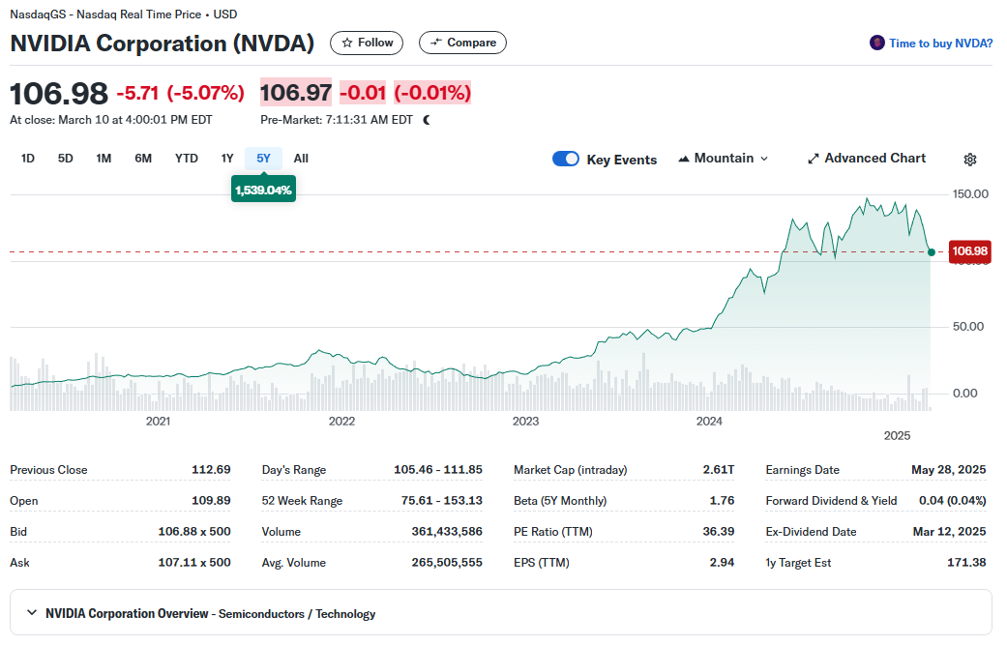The height and width of the screenshot is (645, 1007).
Task: Click the compare arrows icon
Action: coord(436,43)
